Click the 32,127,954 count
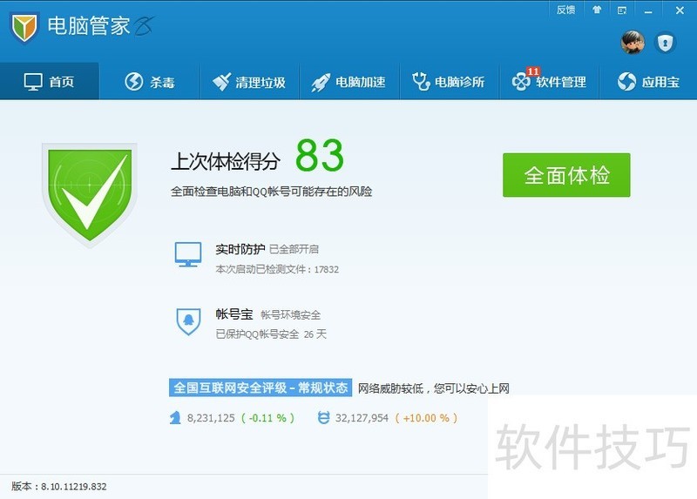The width and height of the screenshot is (697, 499). [x=362, y=418]
